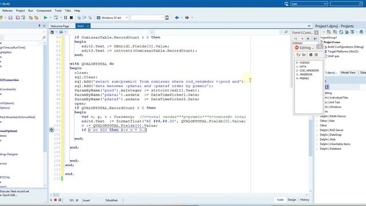Click the Last record button in the Form1 navigator
Viewport: 366px width, 206px height.
(315, 38)
